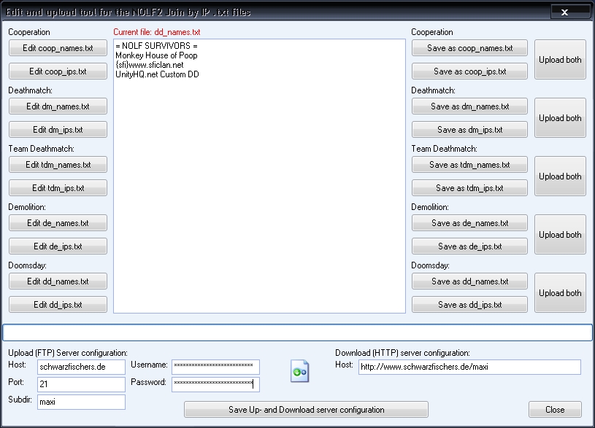
Task: Click the FTP Host input field
Action: [x=80, y=367]
